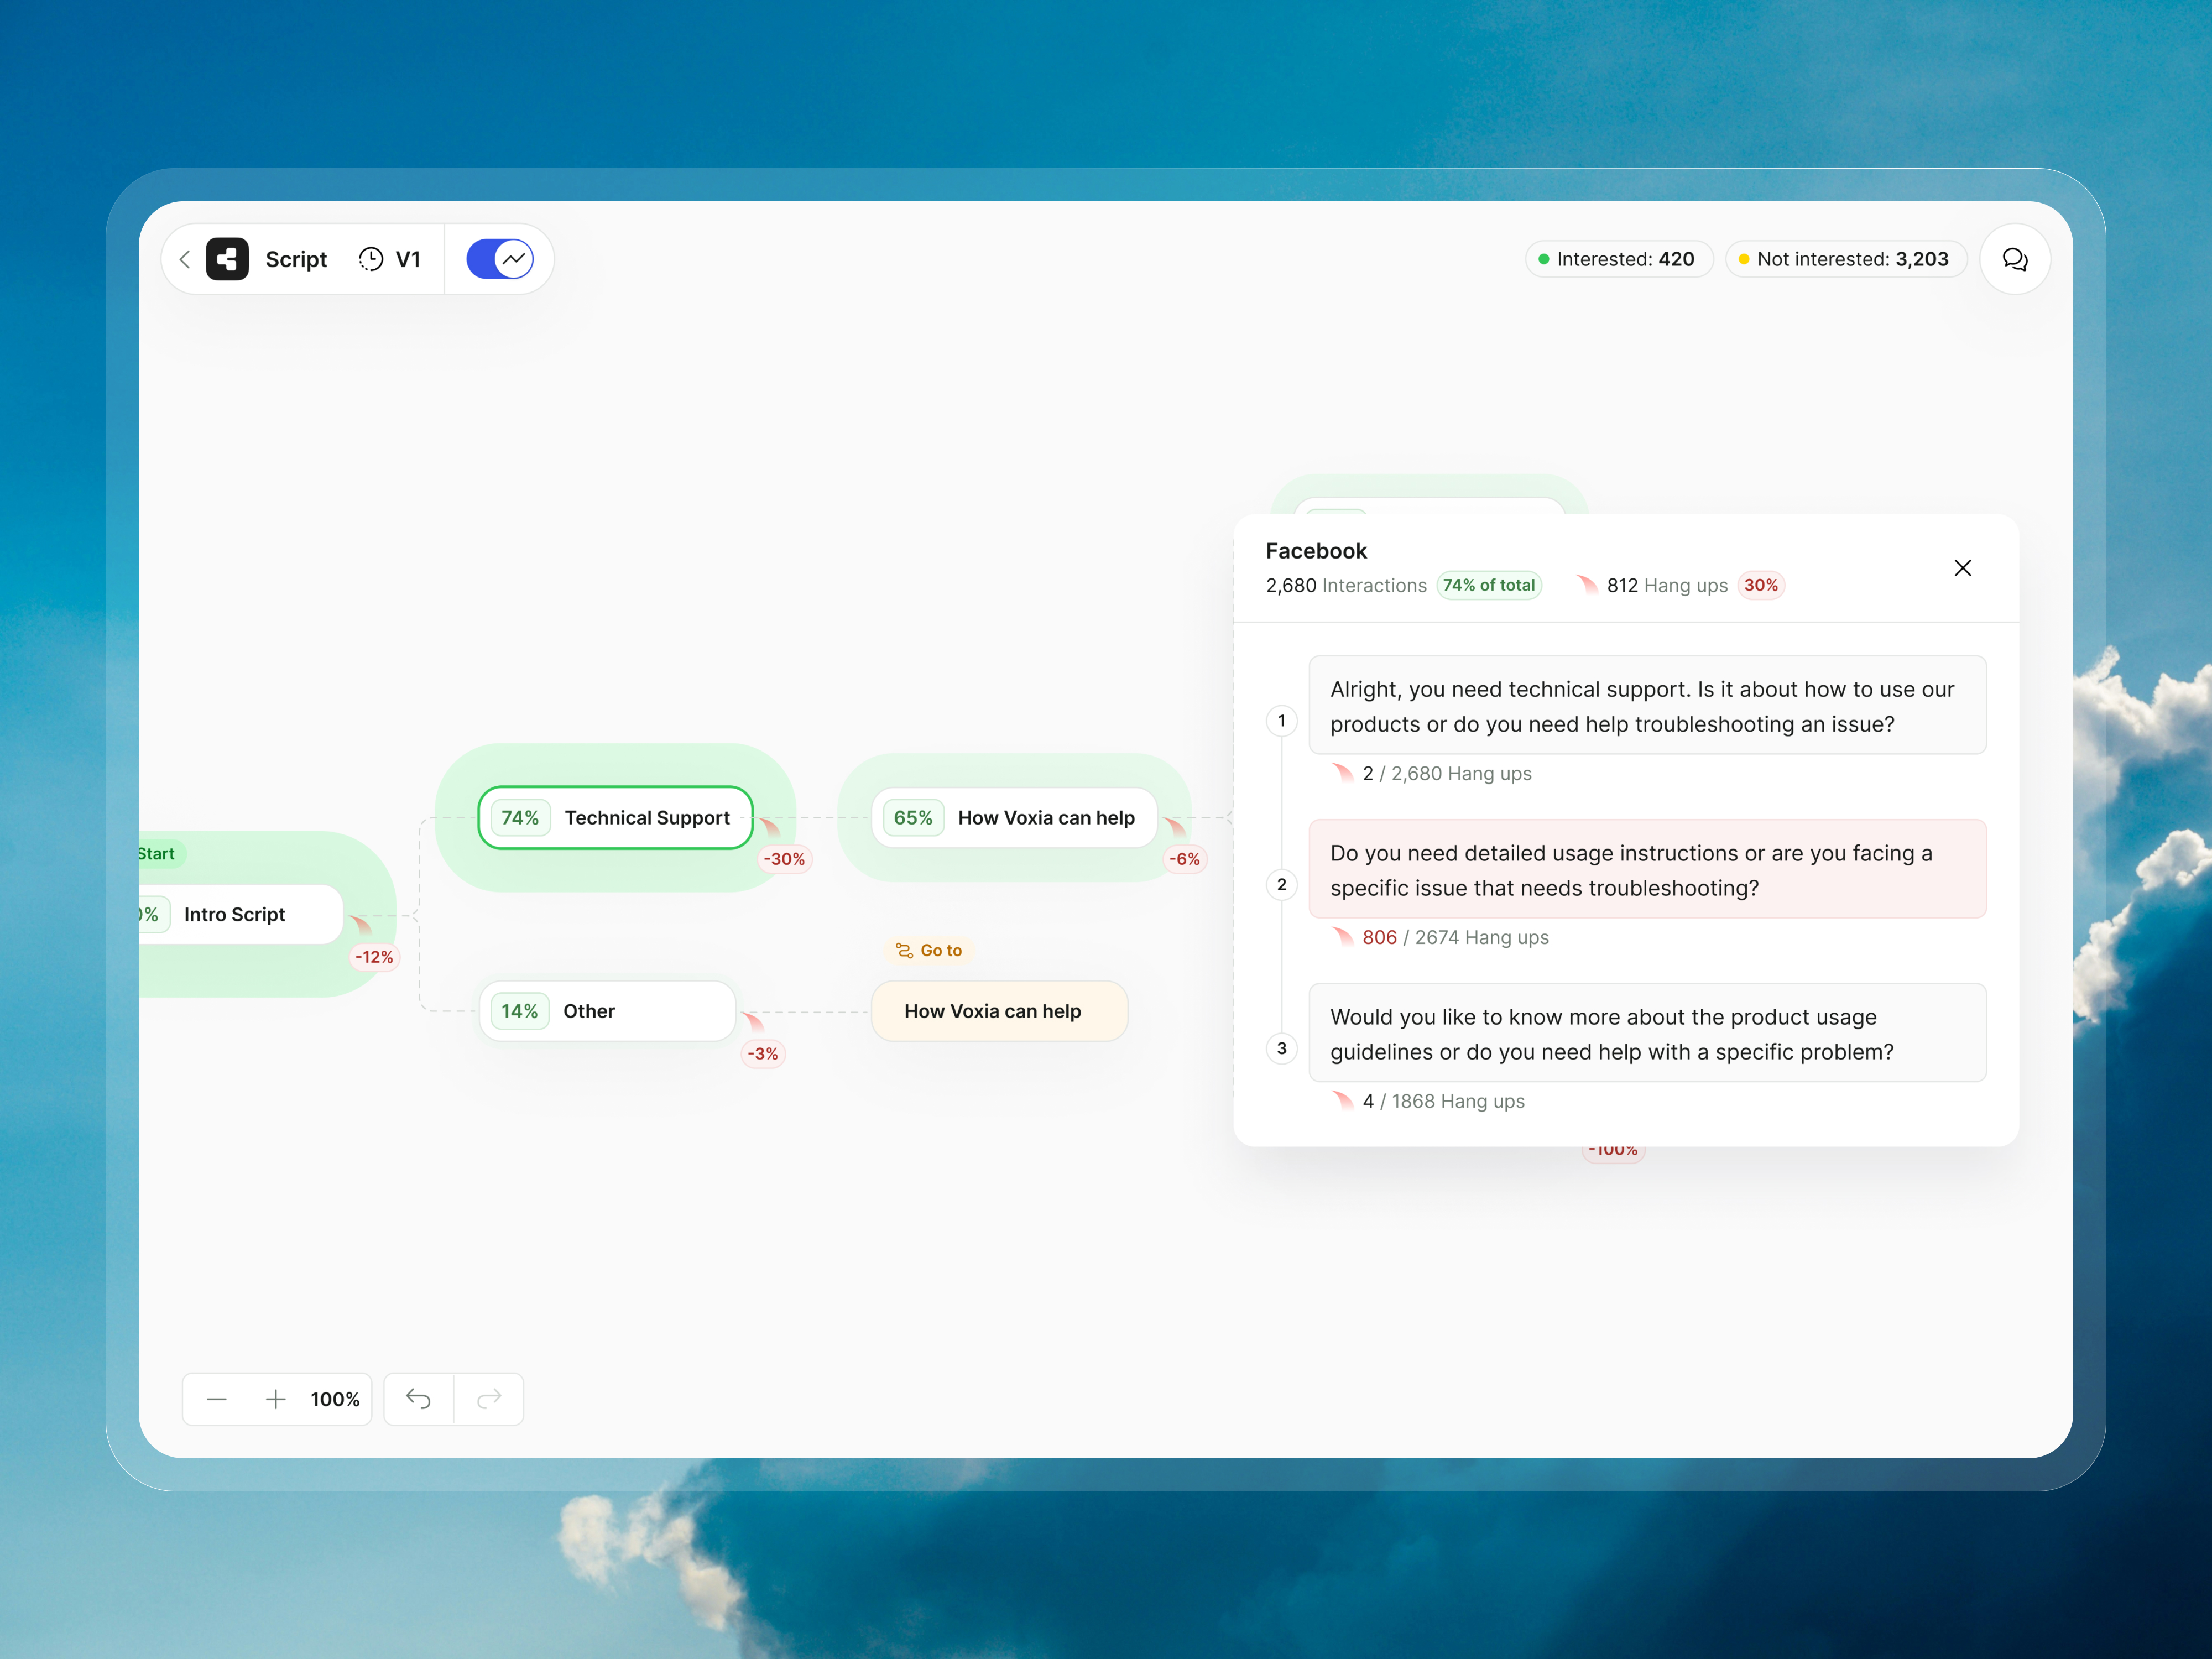
Task: Click the Interested: 420 badge
Action: (1618, 259)
